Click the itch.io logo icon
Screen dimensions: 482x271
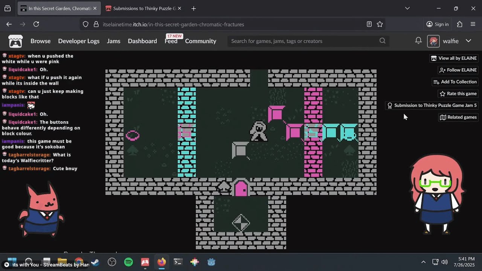15,41
